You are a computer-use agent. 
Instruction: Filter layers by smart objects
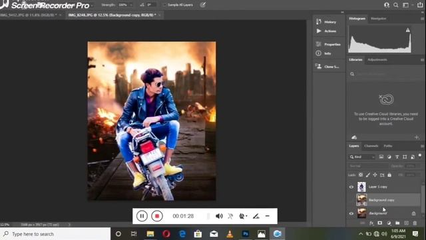tap(413, 157)
